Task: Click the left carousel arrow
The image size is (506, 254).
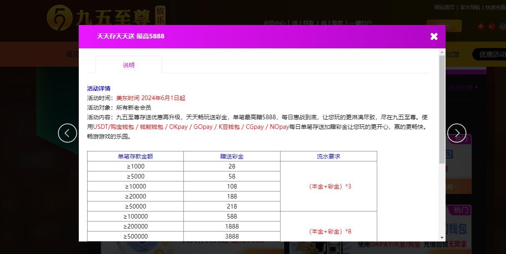Action: point(67,133)
